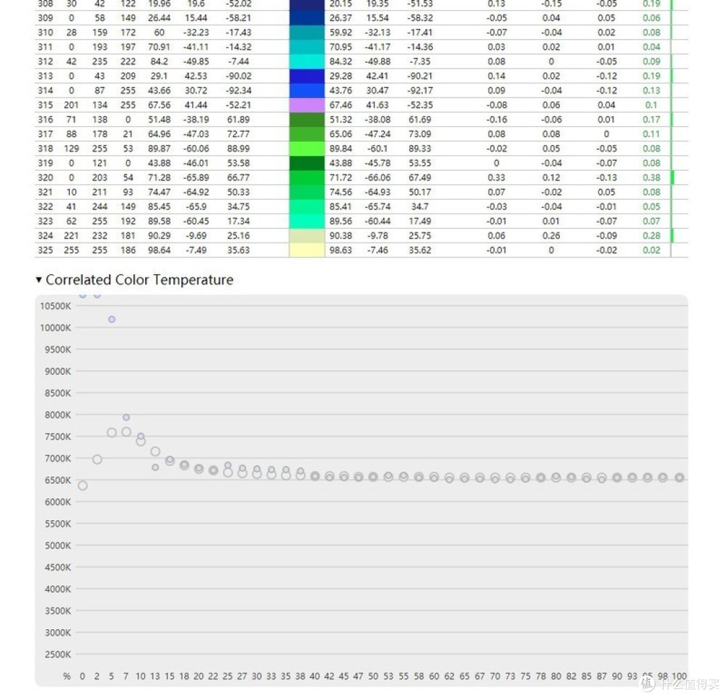Collapse the Correlated Color Temperature section
Viewport: 726px width, 699px height.
coord(39,280)
